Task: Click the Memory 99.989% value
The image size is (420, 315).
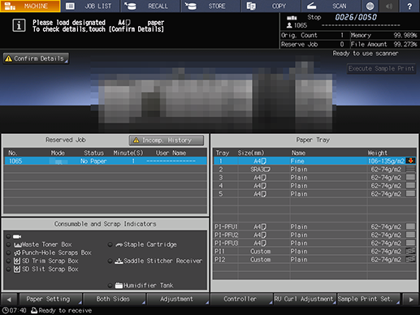Action: tap(405, 35)
